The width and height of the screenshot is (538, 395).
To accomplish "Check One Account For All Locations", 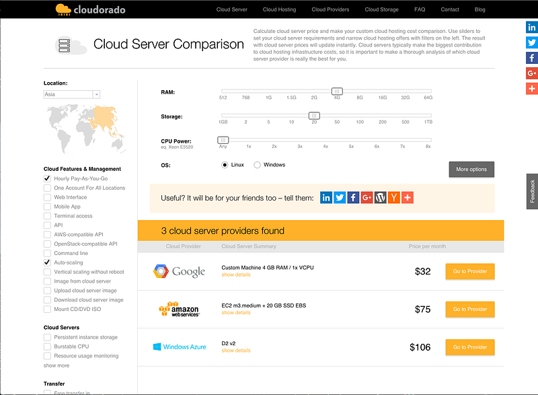I will coord(47,188).
